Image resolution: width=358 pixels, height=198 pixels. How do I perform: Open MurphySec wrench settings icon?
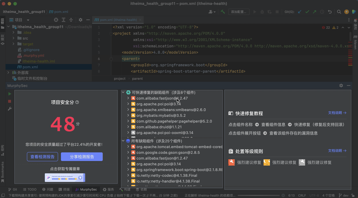[x=10, y=109]
